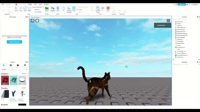The width and height of the screenshot is (200, 112).
Task: Select ServerStorage in Explorer
Action: click(181, 38)
